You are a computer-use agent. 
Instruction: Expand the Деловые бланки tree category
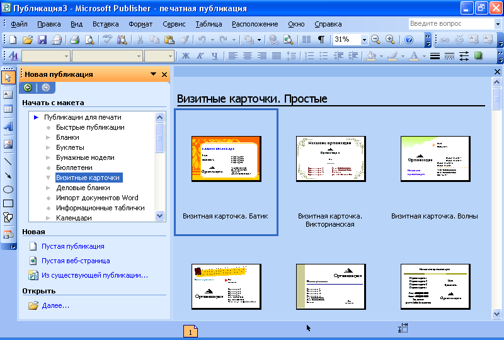[x=49, y=188]
